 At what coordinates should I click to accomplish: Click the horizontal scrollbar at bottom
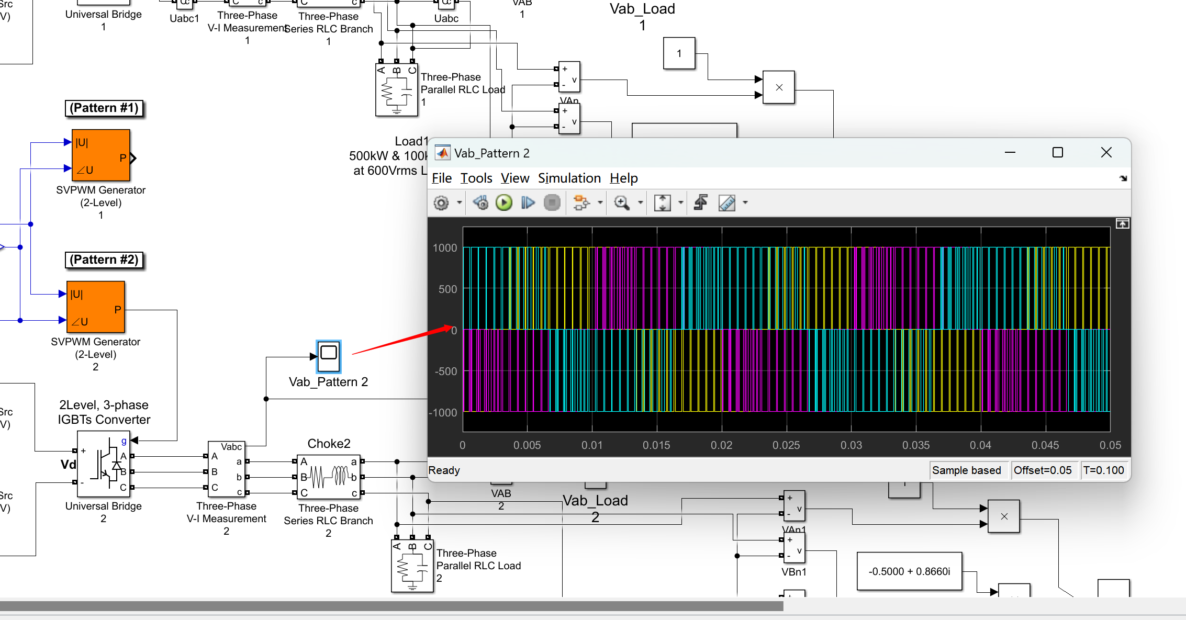[391, 606]
